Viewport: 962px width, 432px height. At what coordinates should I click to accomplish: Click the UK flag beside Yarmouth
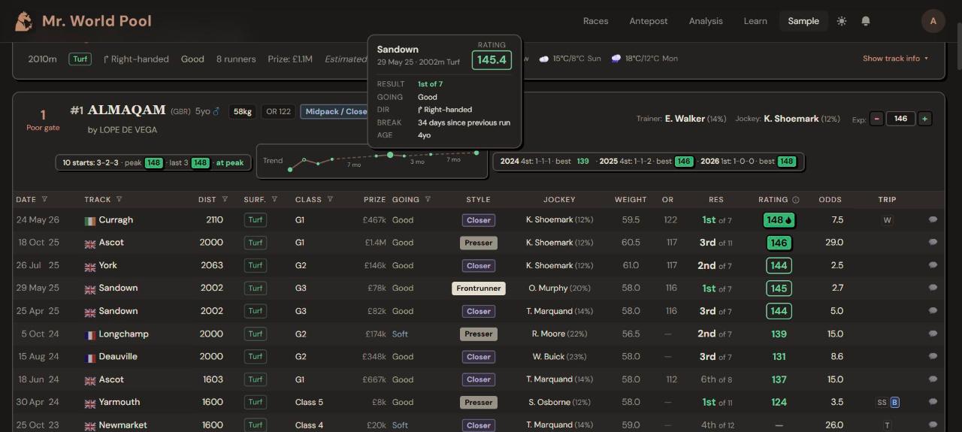click(90, 403)
